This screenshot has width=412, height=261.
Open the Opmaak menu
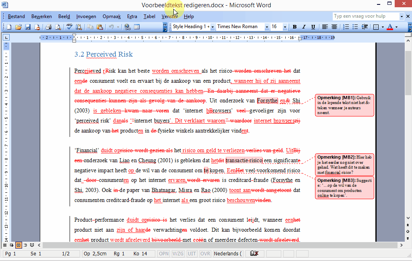[112, 16]
